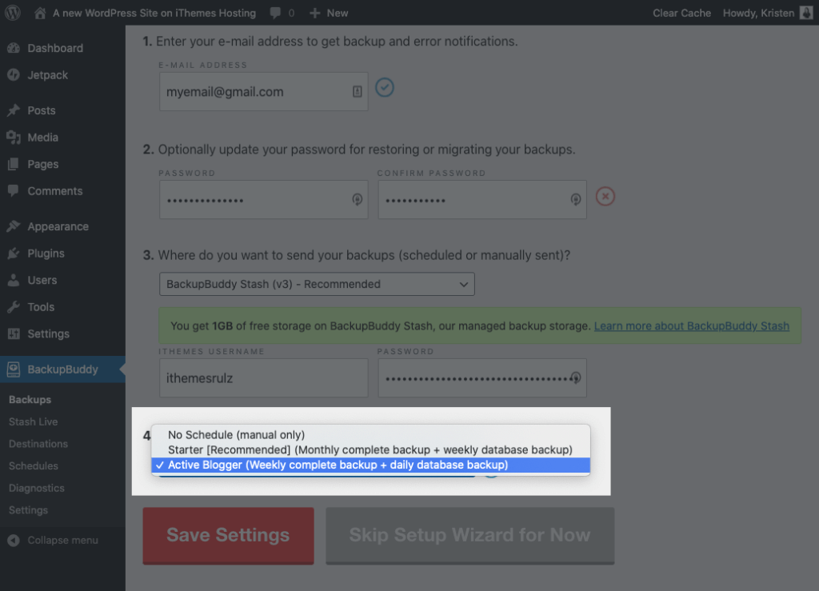Viewport: 819px width, 591px height.
Task: Click Skip Setup Wizard for Now
Action: pyautogui.click(x=470, y=535)
